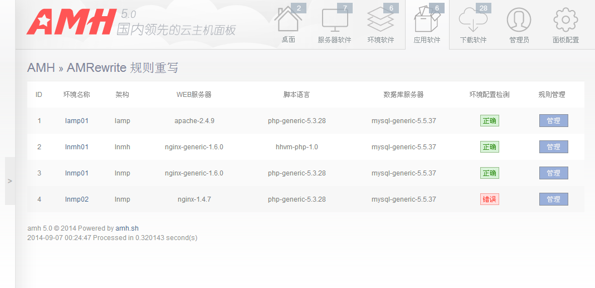Click 管理 button for lnmp02
595x288 pixels.
pos(553,199)
